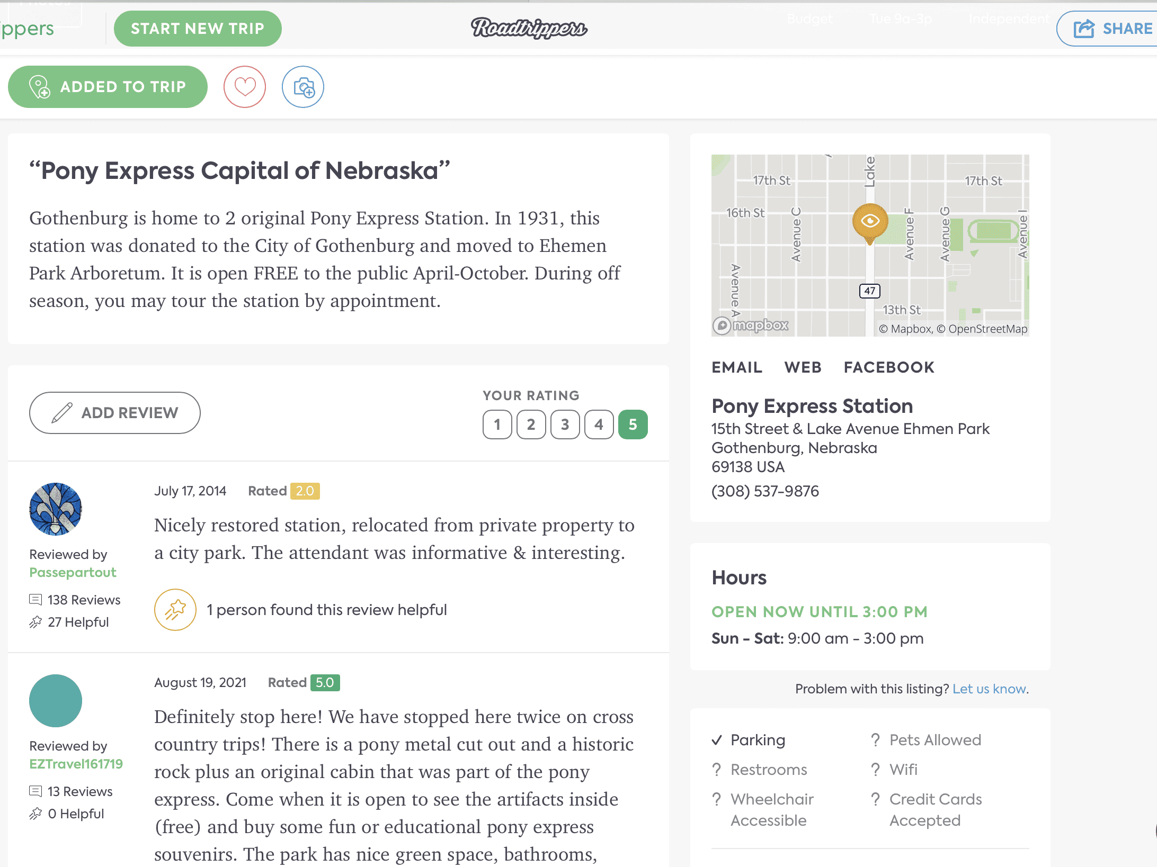Screen dimensions: 1157x867
Task: Click 'OPEN NOW UNTIL 3:00 PM' text
Action: tap(820, 612)
